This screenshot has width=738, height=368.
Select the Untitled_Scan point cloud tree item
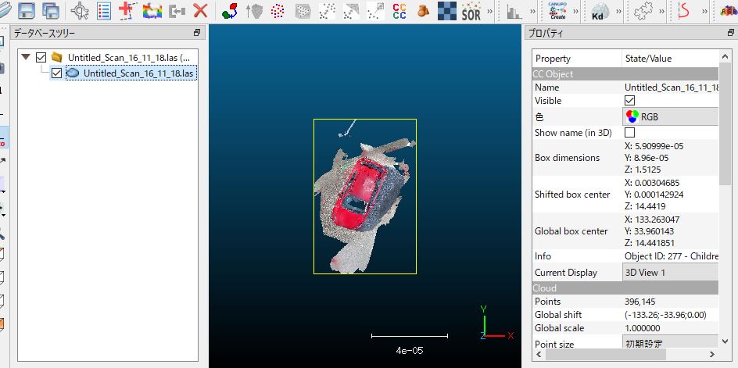pyautogui.click(x=139, y=73)
